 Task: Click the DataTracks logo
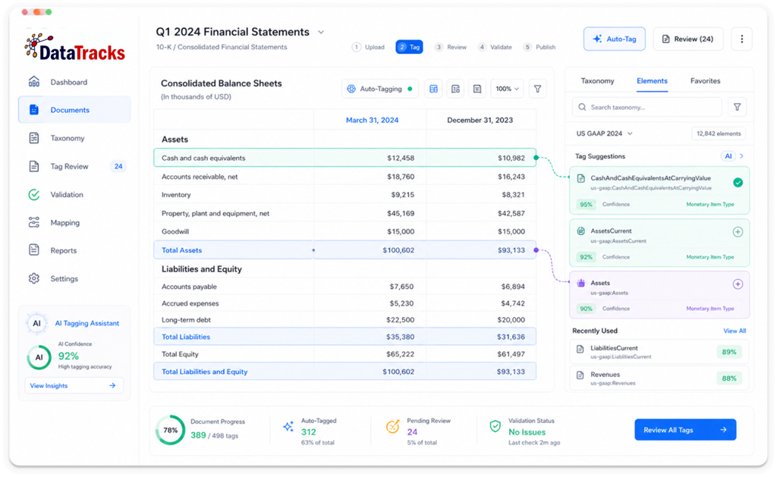pos(74,47)
